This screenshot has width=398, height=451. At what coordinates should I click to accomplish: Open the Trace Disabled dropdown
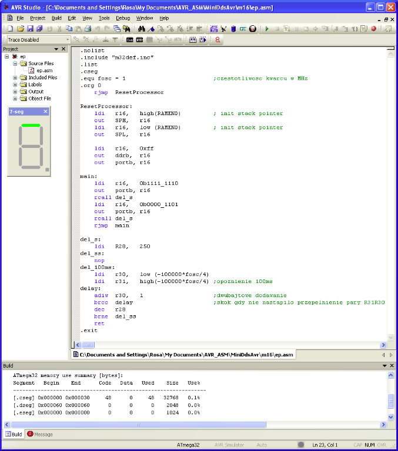coord(66,40)
